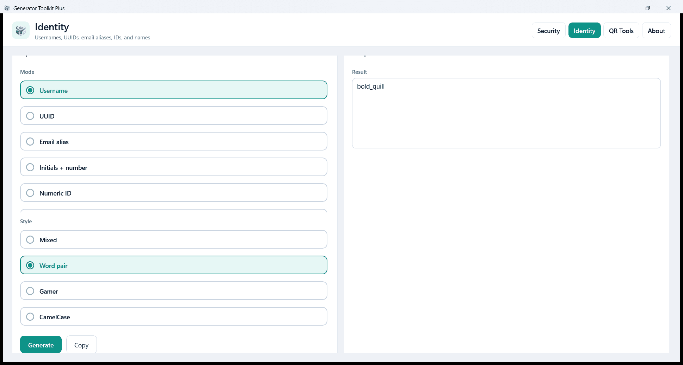Click the subtitle about usernames and UUIDs
This screenshot has height=365, width=683.
pos(92,38)
